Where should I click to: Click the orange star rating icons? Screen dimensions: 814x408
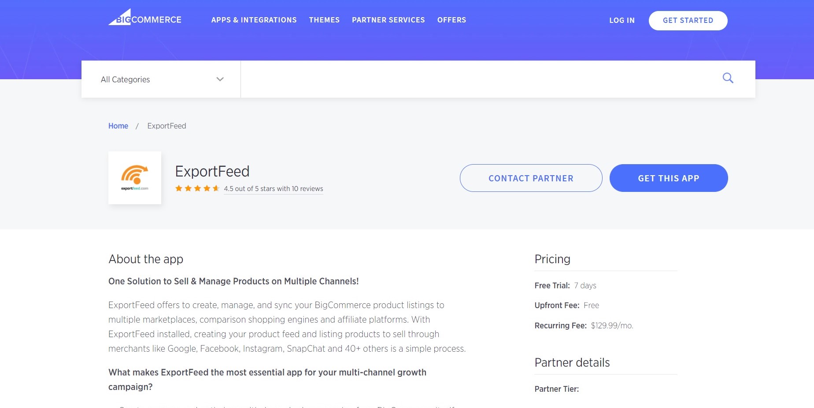click(197, 188)
